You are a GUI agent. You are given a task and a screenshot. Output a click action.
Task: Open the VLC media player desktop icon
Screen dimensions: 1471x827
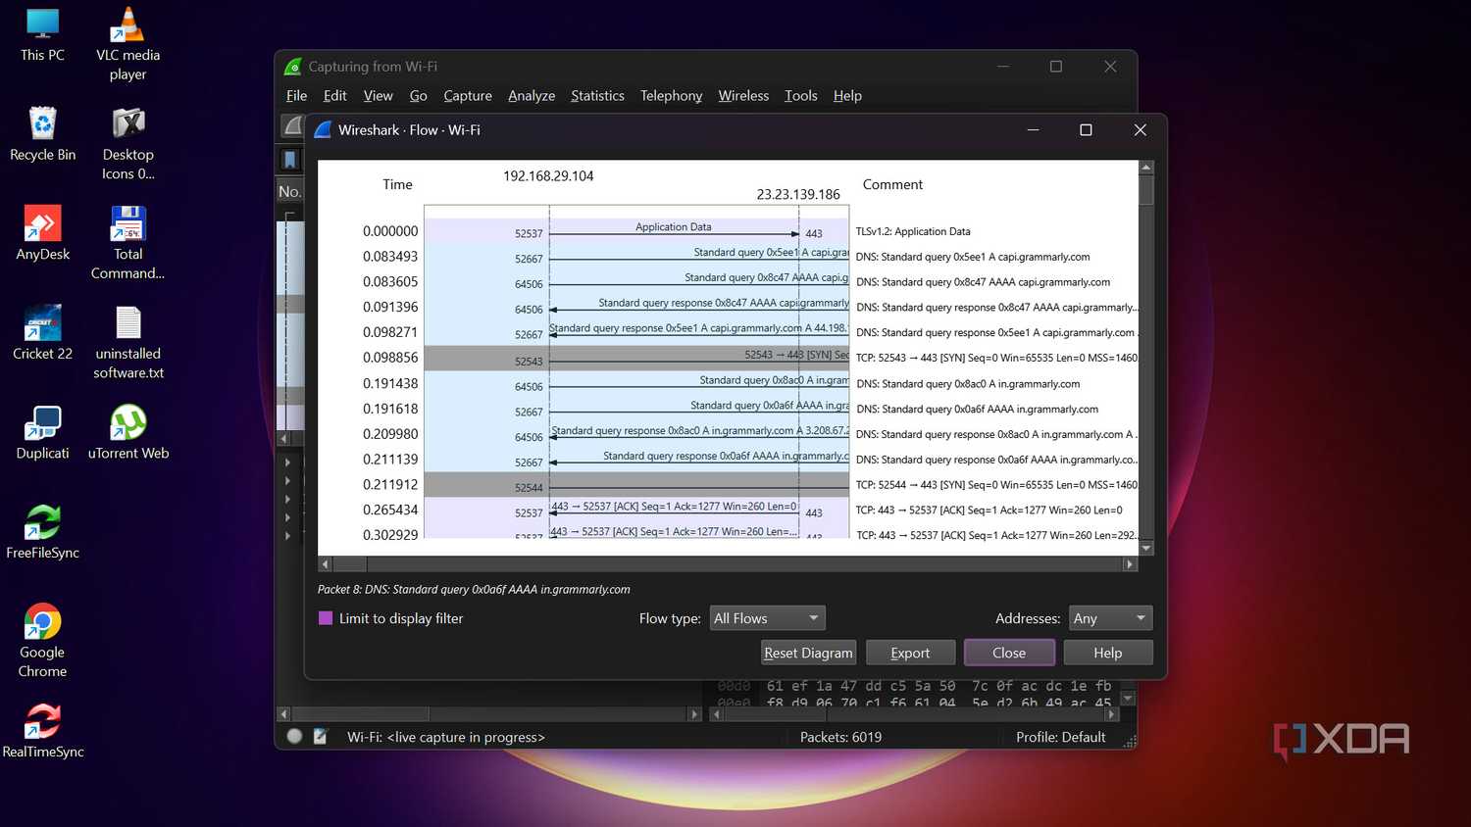pyautogui.click(x=127, y=44)
